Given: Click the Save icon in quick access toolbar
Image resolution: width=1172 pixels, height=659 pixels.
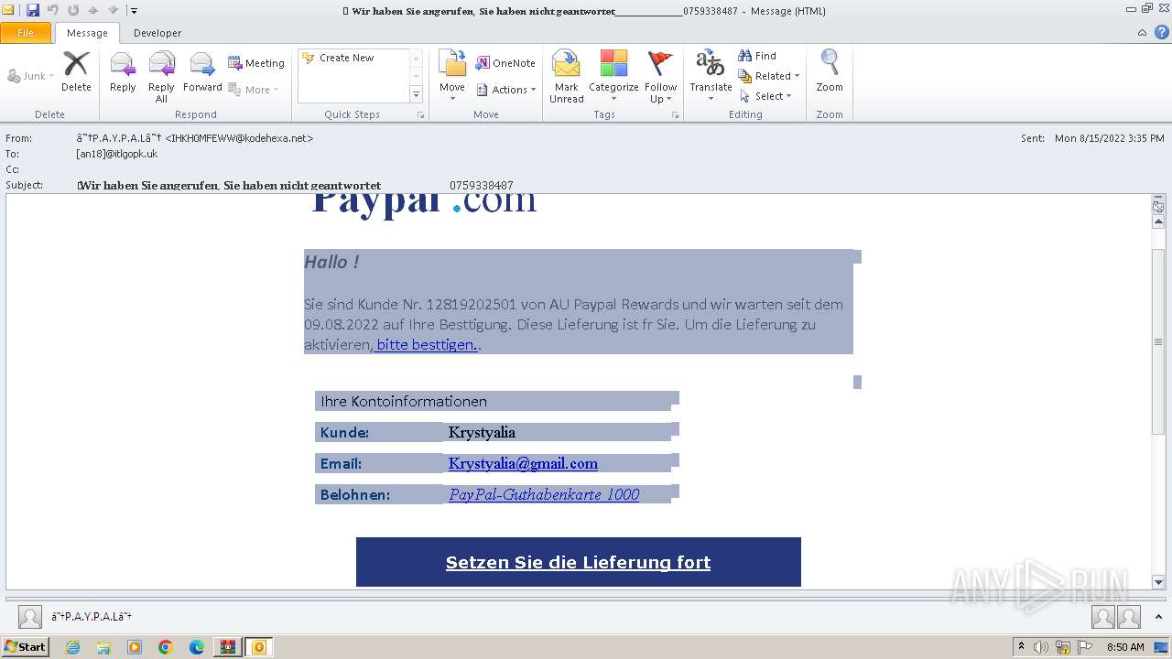Looking at the screenshot, I should [33, 11].
